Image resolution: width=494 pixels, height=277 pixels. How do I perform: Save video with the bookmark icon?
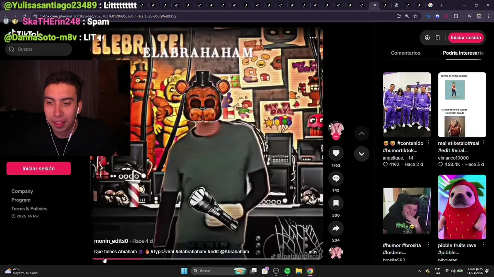tap(336, 203)
